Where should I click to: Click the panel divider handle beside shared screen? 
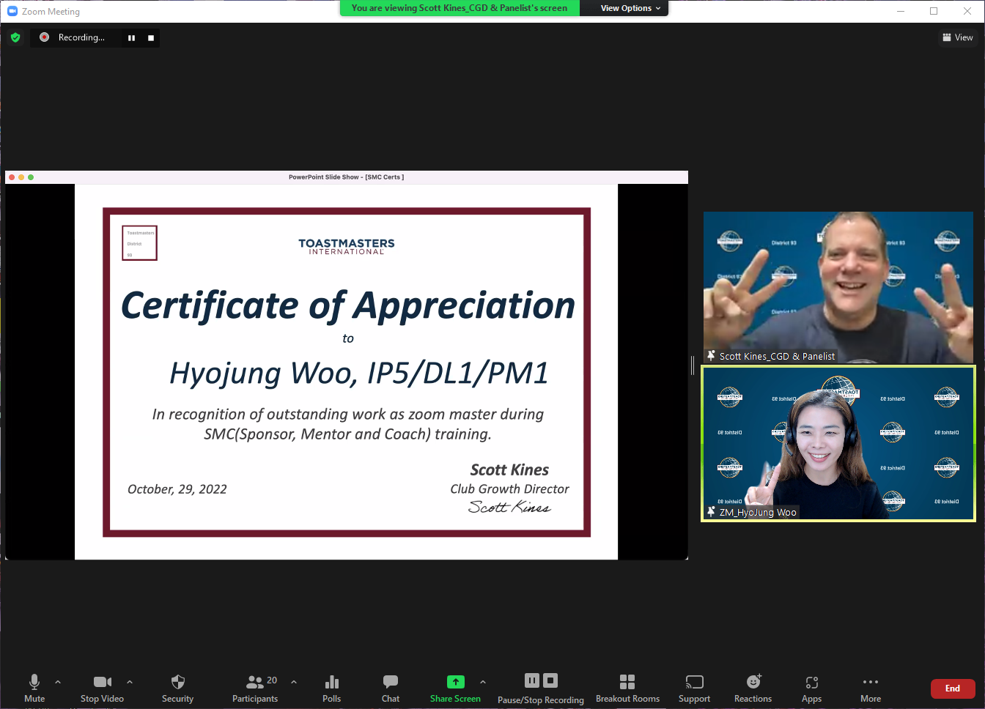click(x=693, y=365)
